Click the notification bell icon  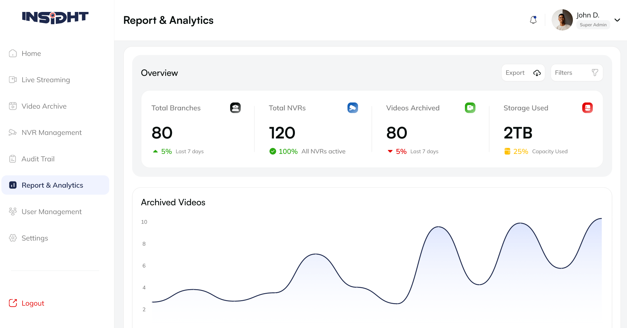pos(533,20)
